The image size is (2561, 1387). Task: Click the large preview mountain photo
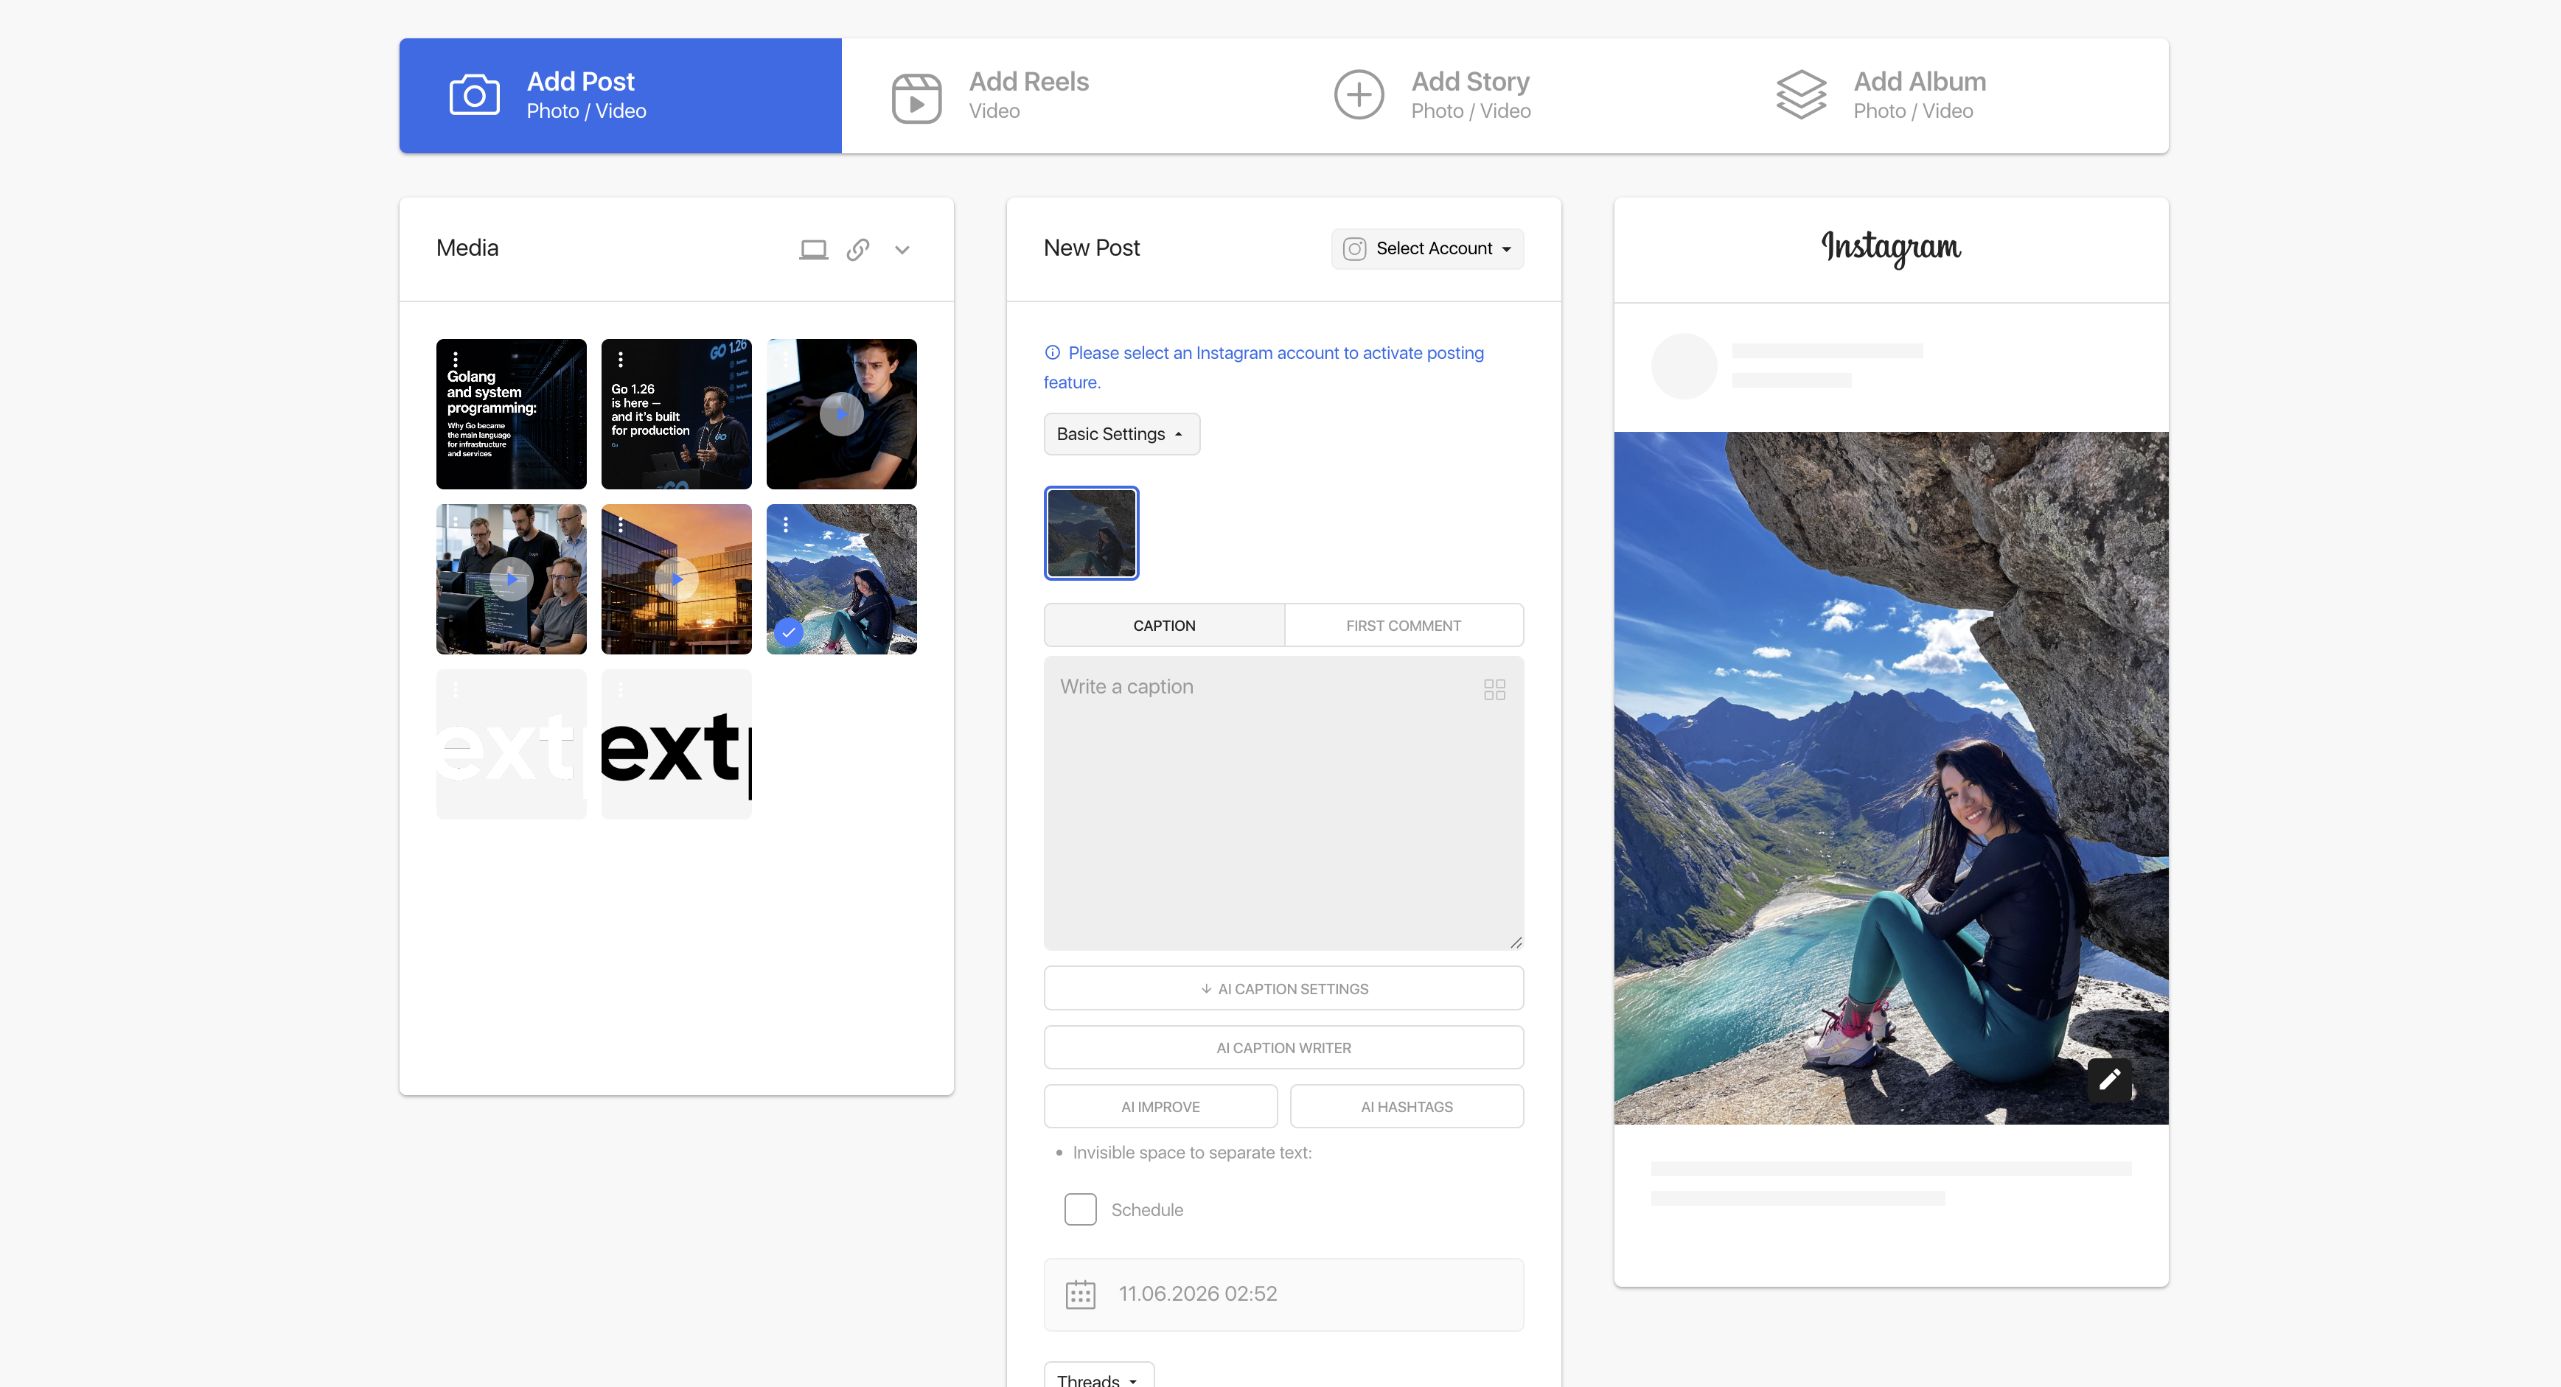(x=1891, y=778)
